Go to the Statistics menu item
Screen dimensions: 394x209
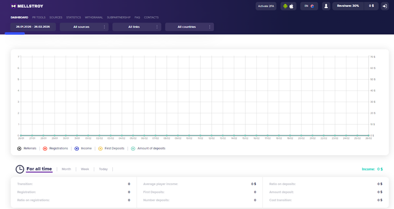point(73,18)
